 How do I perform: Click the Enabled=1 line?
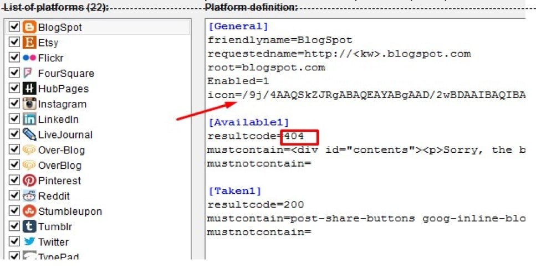238,81
